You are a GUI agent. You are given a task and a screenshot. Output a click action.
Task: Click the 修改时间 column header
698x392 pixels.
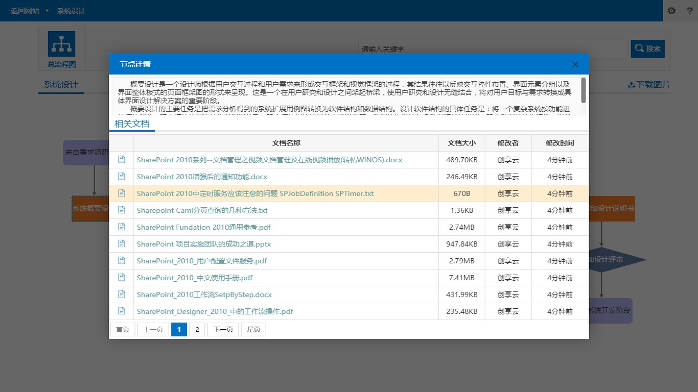(560, 143)
